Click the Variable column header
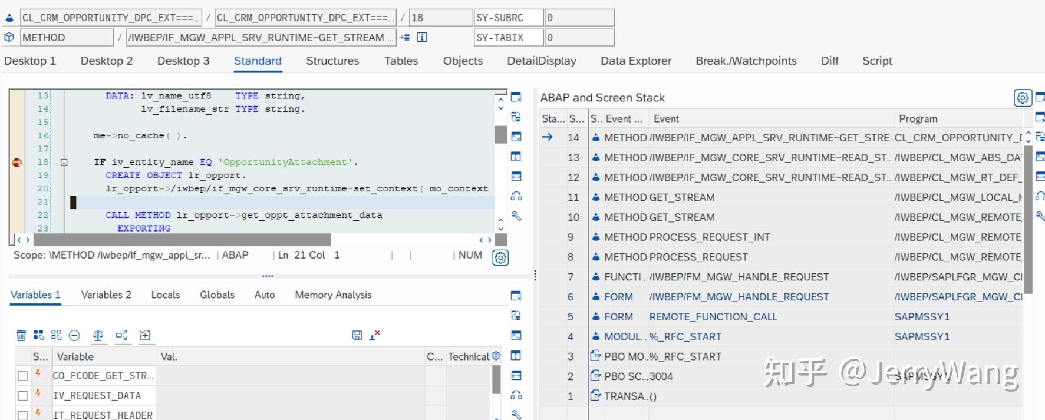1045x420 pixels. click(75, 356)
